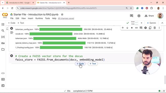Click the All changes saved link
This screenshot has width=166, height=93.
click(x=66, y=18)
